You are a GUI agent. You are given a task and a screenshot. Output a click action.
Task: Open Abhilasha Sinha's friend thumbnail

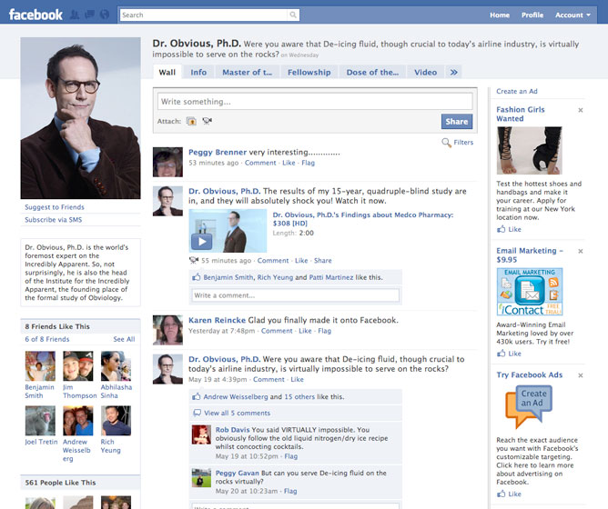coord(116,366)
